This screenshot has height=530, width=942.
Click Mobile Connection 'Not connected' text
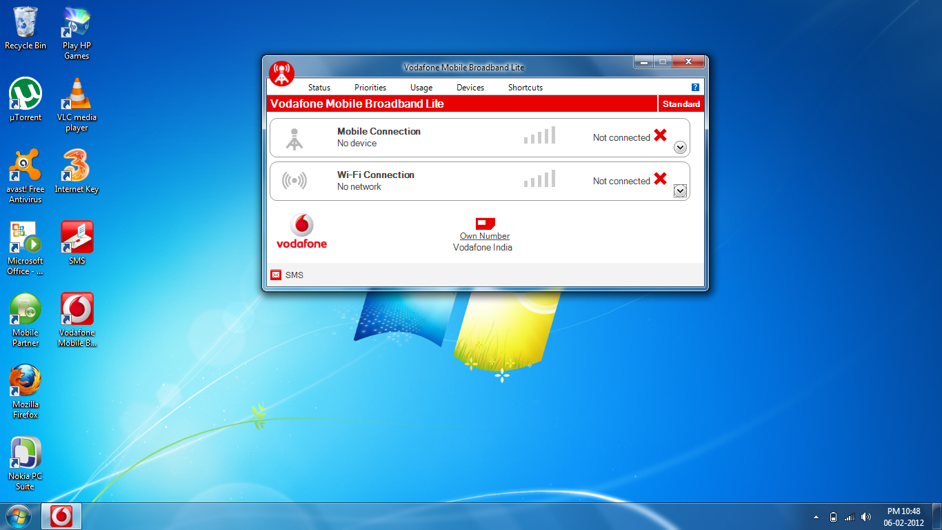tap(621, 137)
